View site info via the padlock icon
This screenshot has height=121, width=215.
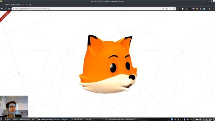click(13, 9)
